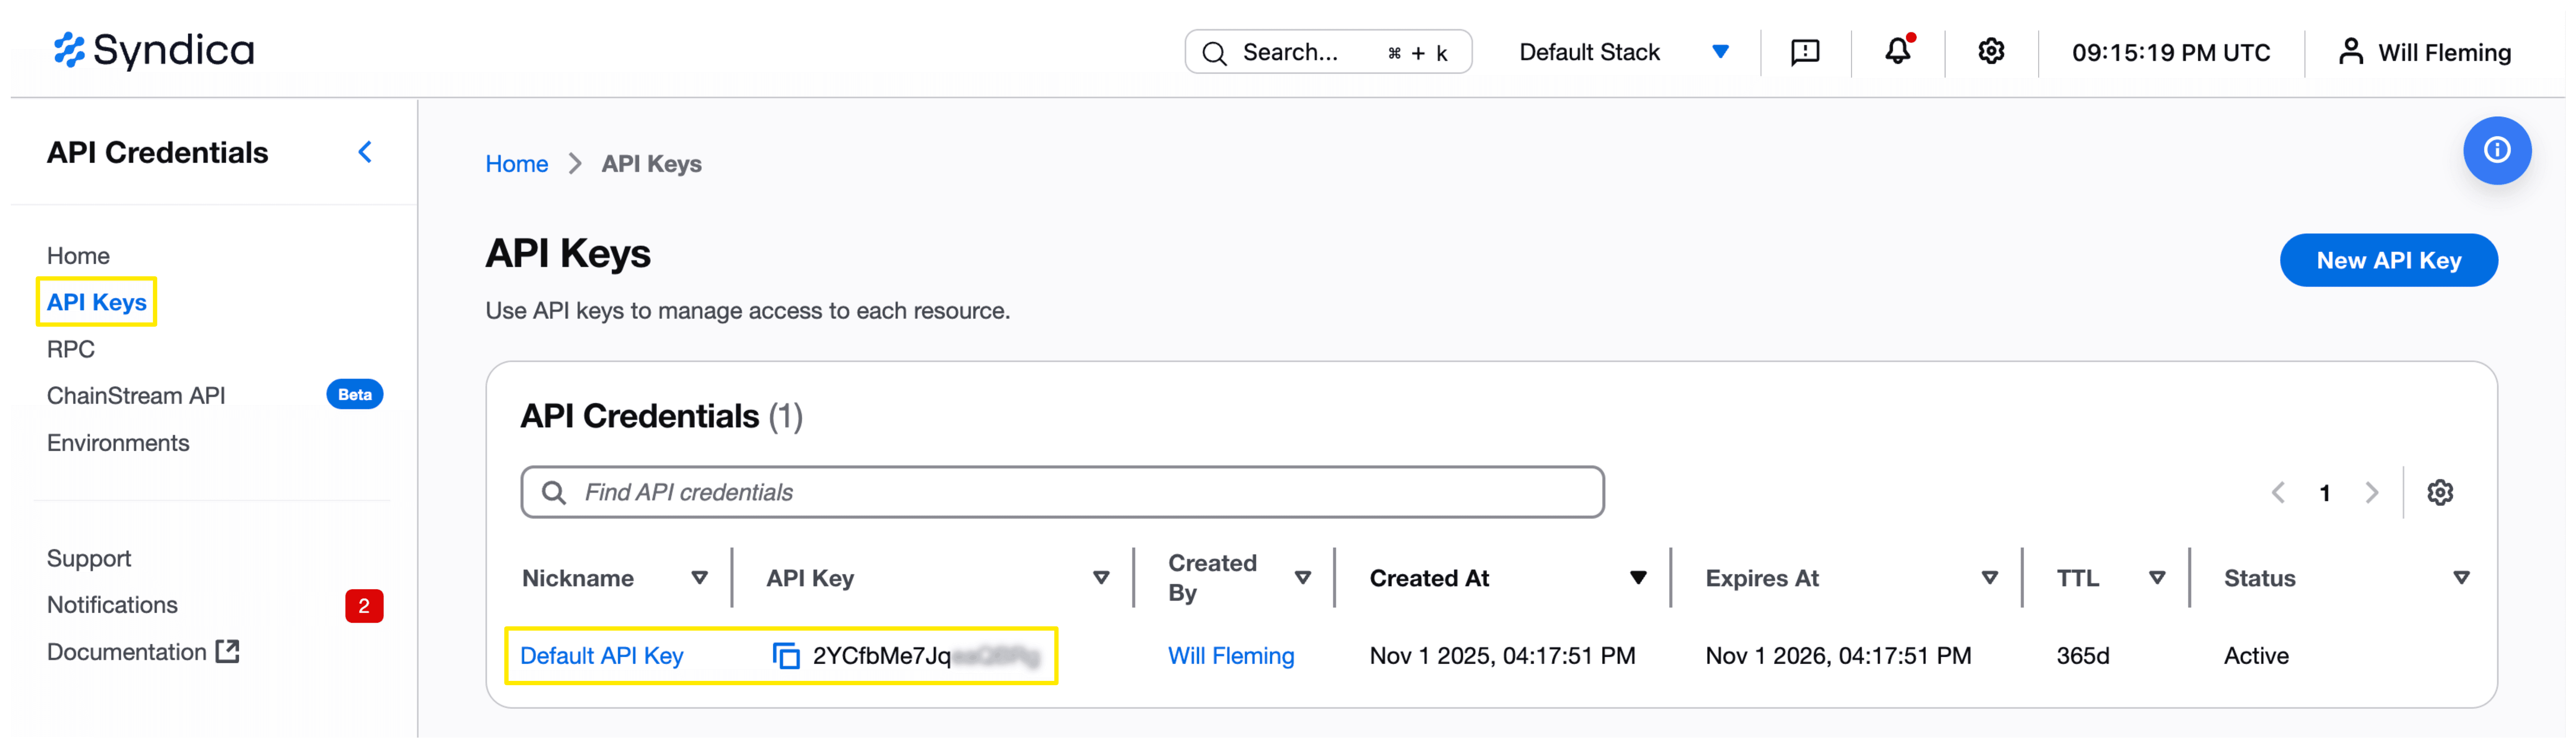Viewport: 2576px width, 748px height.
Task: Open the notifications bell
Action: point(1898,52)
